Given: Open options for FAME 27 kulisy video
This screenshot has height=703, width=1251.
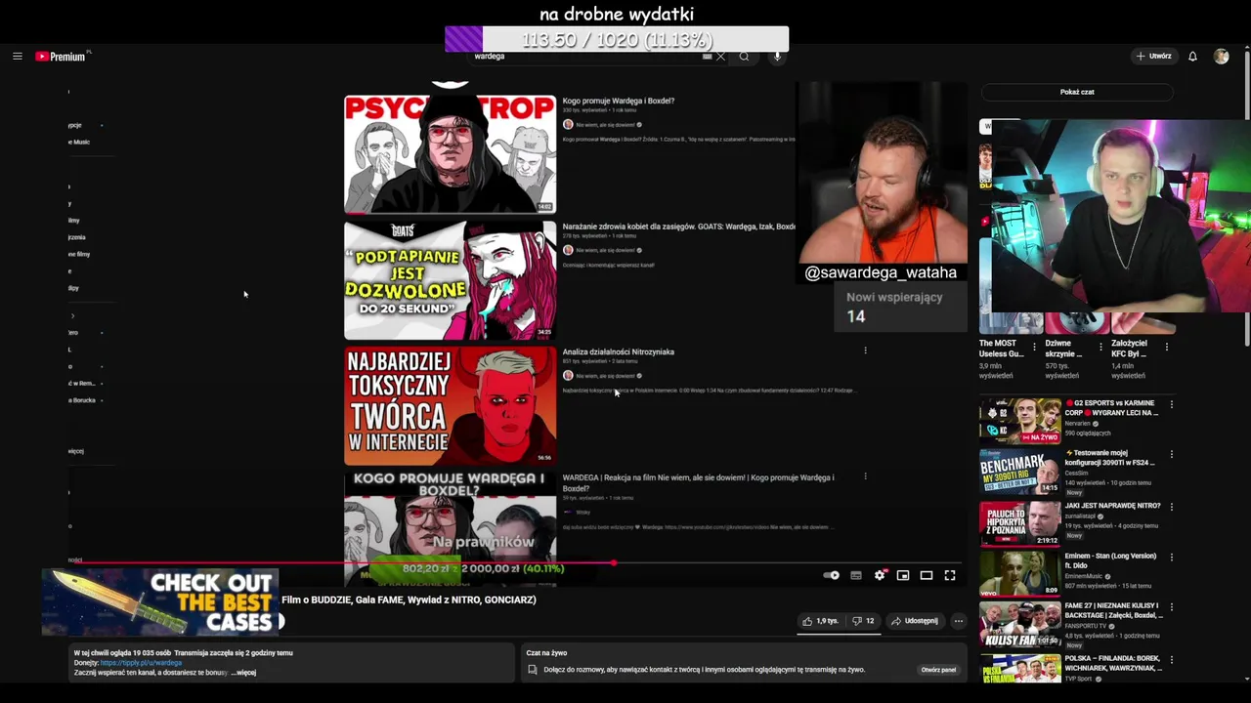Looking at the screenshot, I should (1171, 606).
